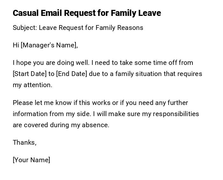The image size is (223, 180).
Task: Select the "[Start Date]" placeholder
Action: [30, 74]
